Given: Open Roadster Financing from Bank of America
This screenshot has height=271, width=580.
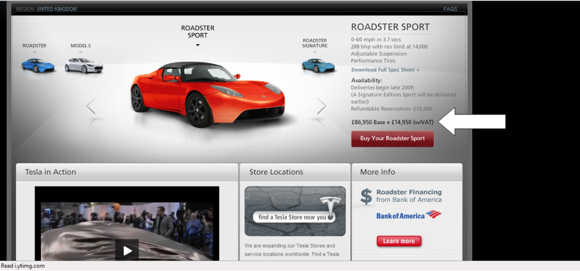Looking at the screenshot, I should (409, 196).
